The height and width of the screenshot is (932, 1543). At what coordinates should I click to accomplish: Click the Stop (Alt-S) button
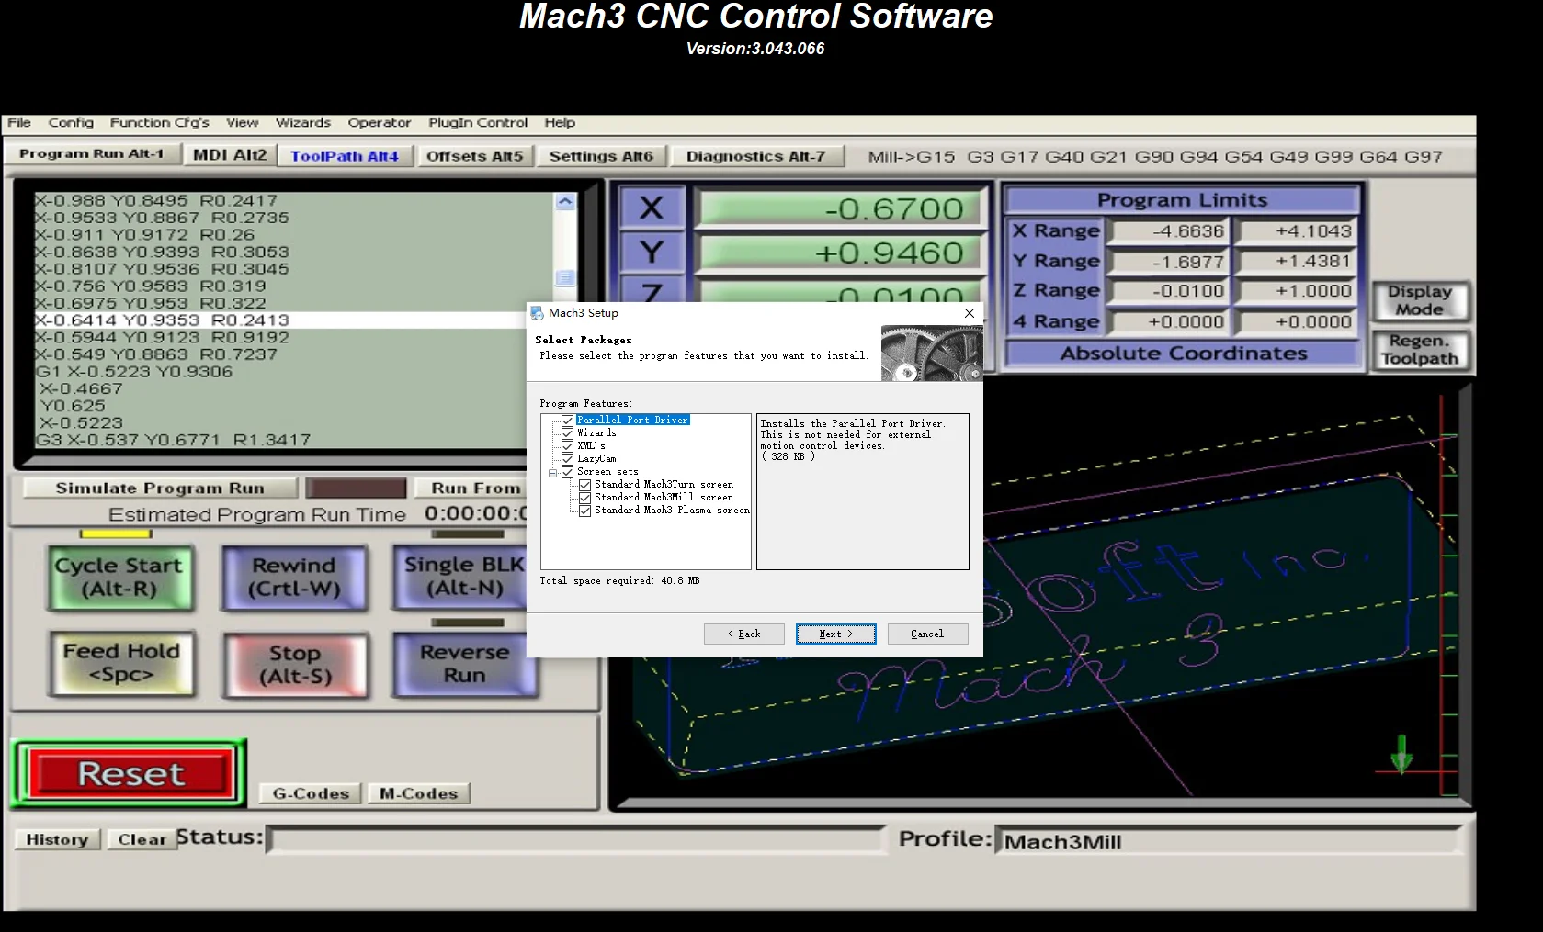[295, 665]
